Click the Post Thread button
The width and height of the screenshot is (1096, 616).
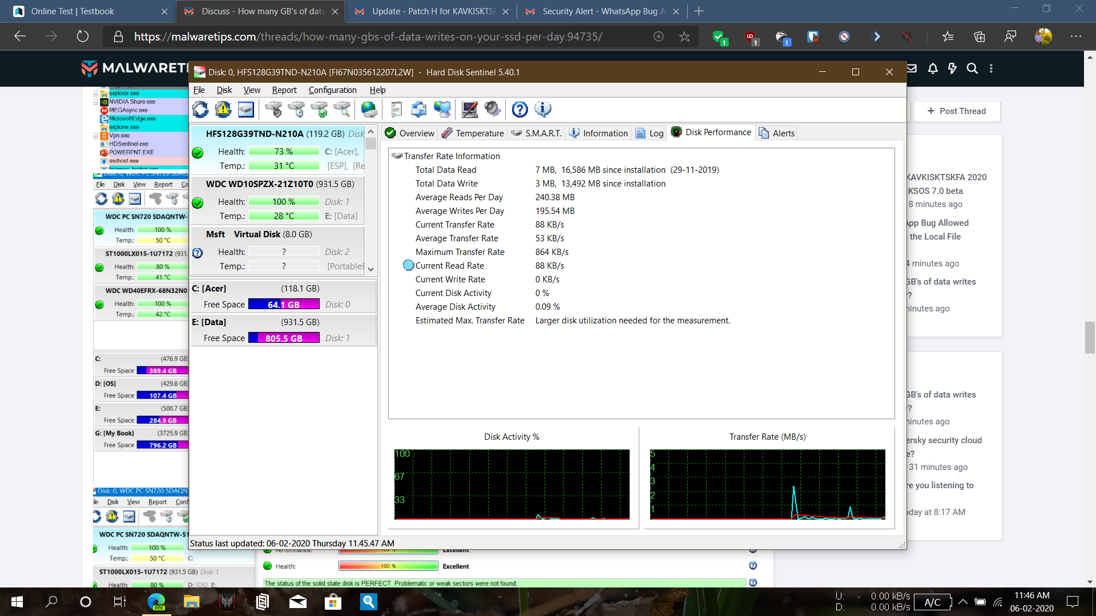coord(956,111)
